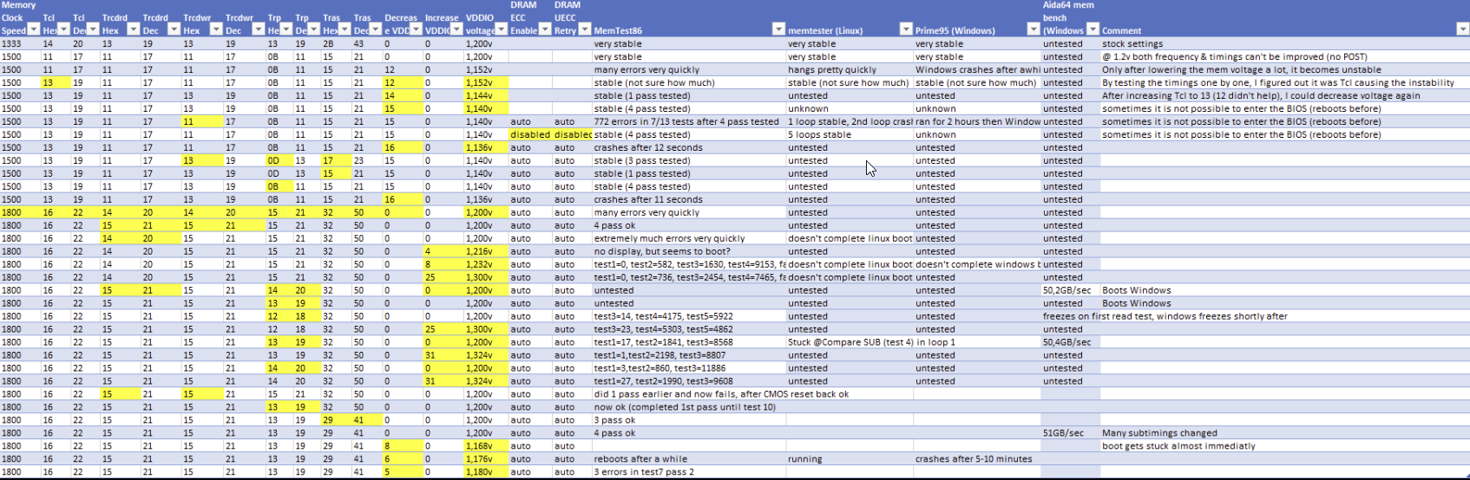Open the Aida64 mem bench filter dropdown

[x=1093, y=29]
